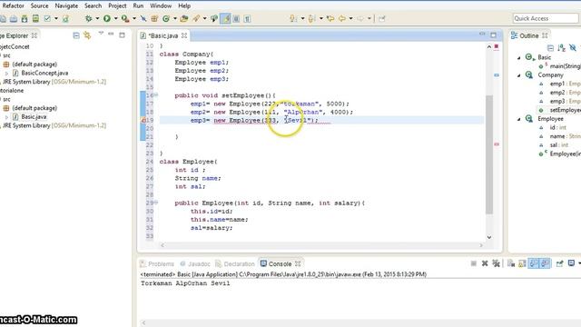Open the New Java Class dropdown arrow
The height and width of the screenshot is (327, 581).
click(x=175, y=18)
